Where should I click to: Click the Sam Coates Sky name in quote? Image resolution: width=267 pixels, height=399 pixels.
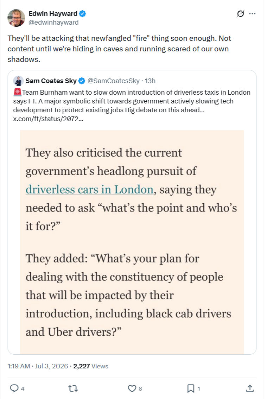(51, 81)
